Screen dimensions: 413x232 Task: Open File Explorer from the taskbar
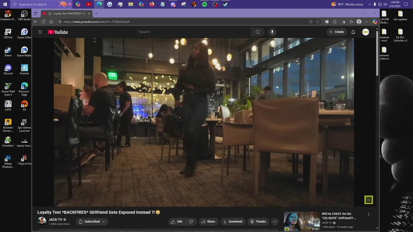pos(131,4)
